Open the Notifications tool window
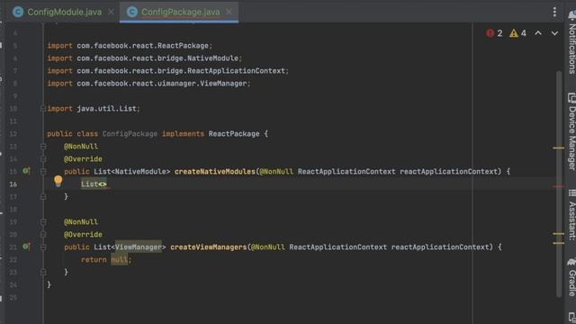The width and height of the screenshot is (576, 324). coord(571,42)
